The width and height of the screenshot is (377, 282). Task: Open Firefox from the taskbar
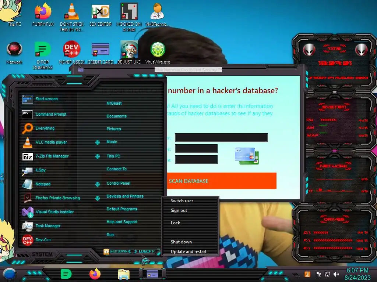(95, 274)
